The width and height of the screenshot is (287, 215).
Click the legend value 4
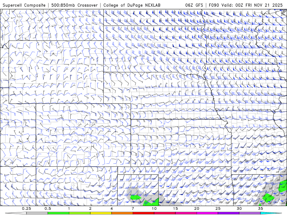pos(112,209)
